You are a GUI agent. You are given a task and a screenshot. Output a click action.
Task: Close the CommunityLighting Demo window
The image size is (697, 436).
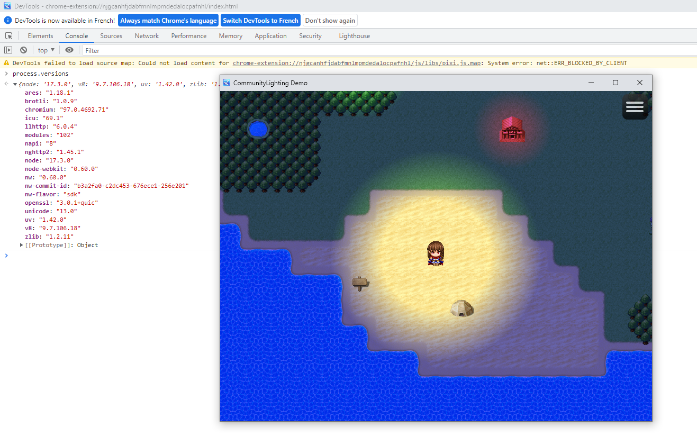click(x=640, y=83)
